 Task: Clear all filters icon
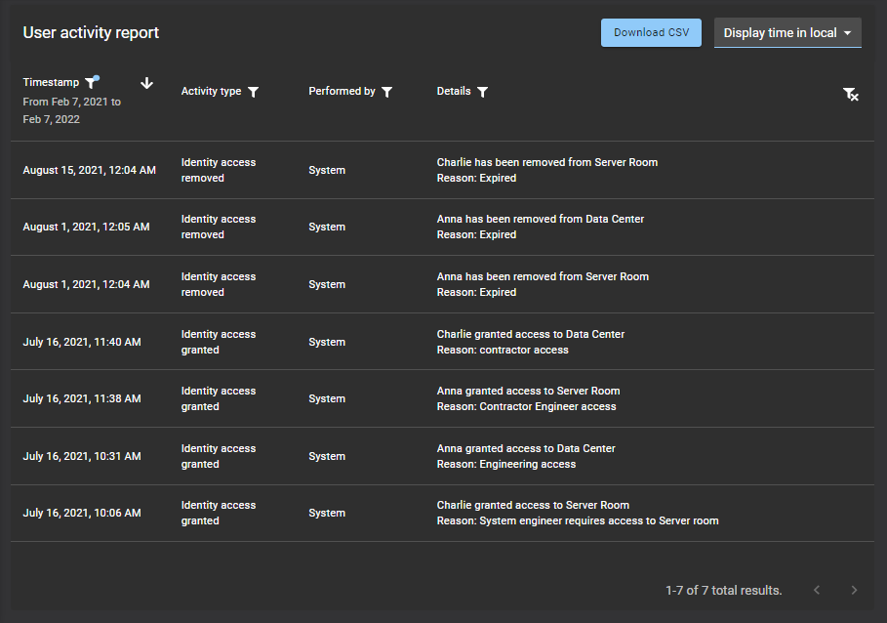coord(850,94)
